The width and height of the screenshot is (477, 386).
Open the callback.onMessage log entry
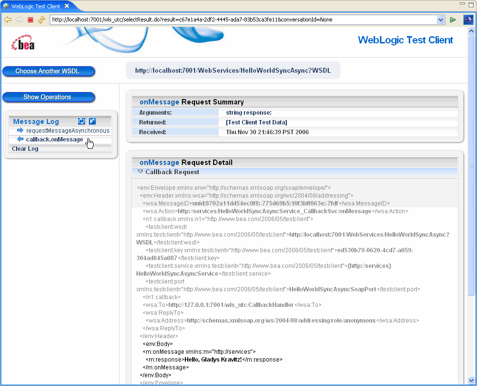(55, 140)
